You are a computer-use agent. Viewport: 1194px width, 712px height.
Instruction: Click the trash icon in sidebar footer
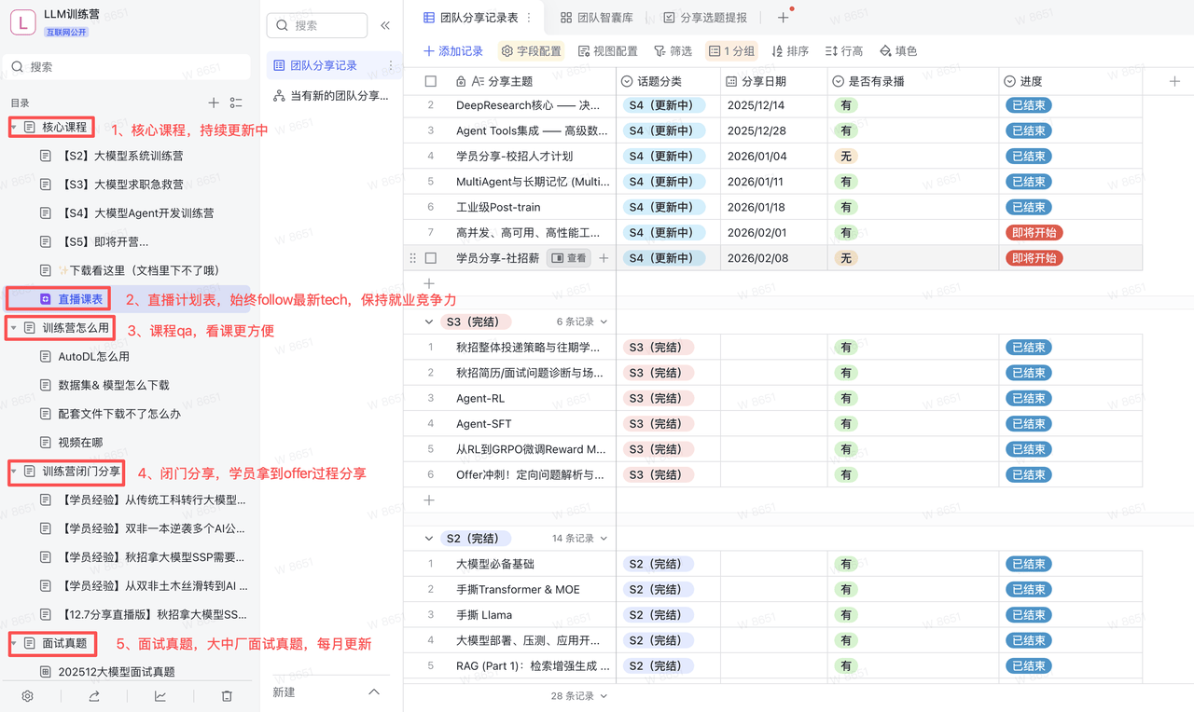[x=227, y=695]
